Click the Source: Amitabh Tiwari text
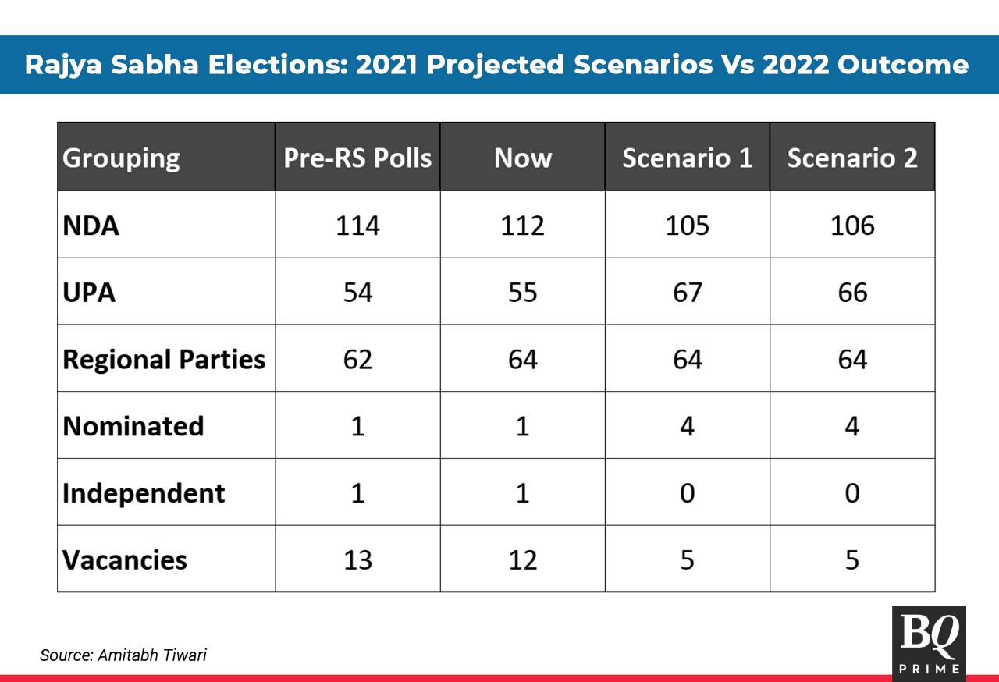This screenshot has height=682, width=999. coord(123,655)
